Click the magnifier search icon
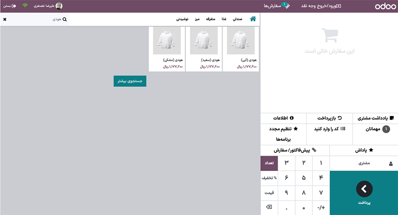The width and height of the screenshot is (398, 215). point(64,19)
